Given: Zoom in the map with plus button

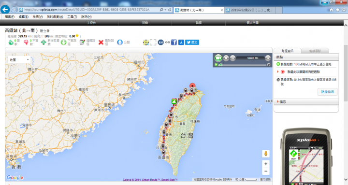Looking at the screenshot, I should pyautogui.click(x=266, y=164).
